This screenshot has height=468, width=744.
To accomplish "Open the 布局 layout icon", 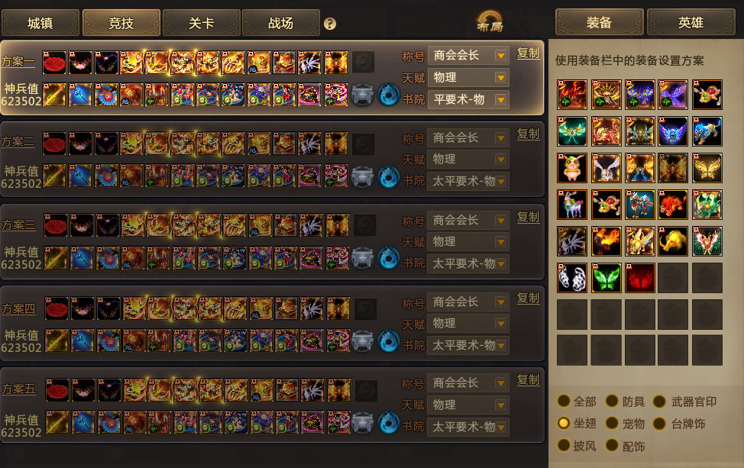I will coord(490,22).
